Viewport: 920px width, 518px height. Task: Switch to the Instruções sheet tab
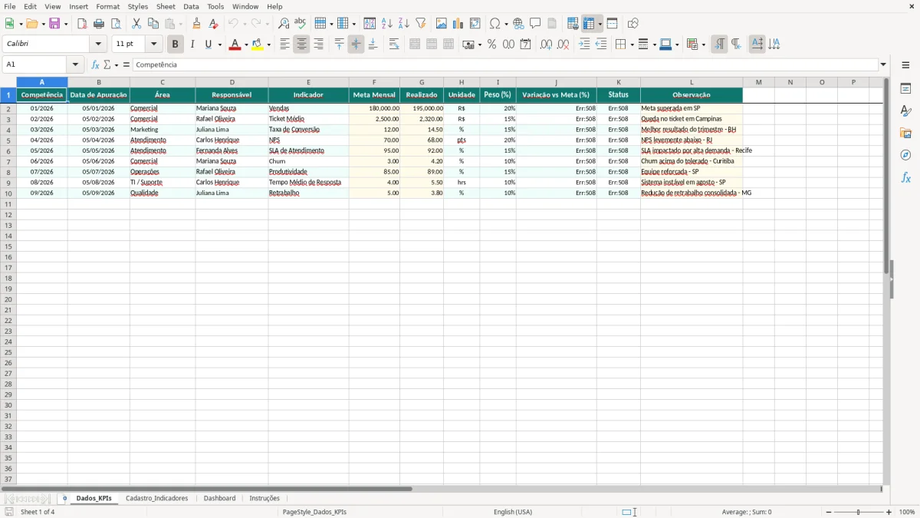pyautogui.click(x=264, y=498)
